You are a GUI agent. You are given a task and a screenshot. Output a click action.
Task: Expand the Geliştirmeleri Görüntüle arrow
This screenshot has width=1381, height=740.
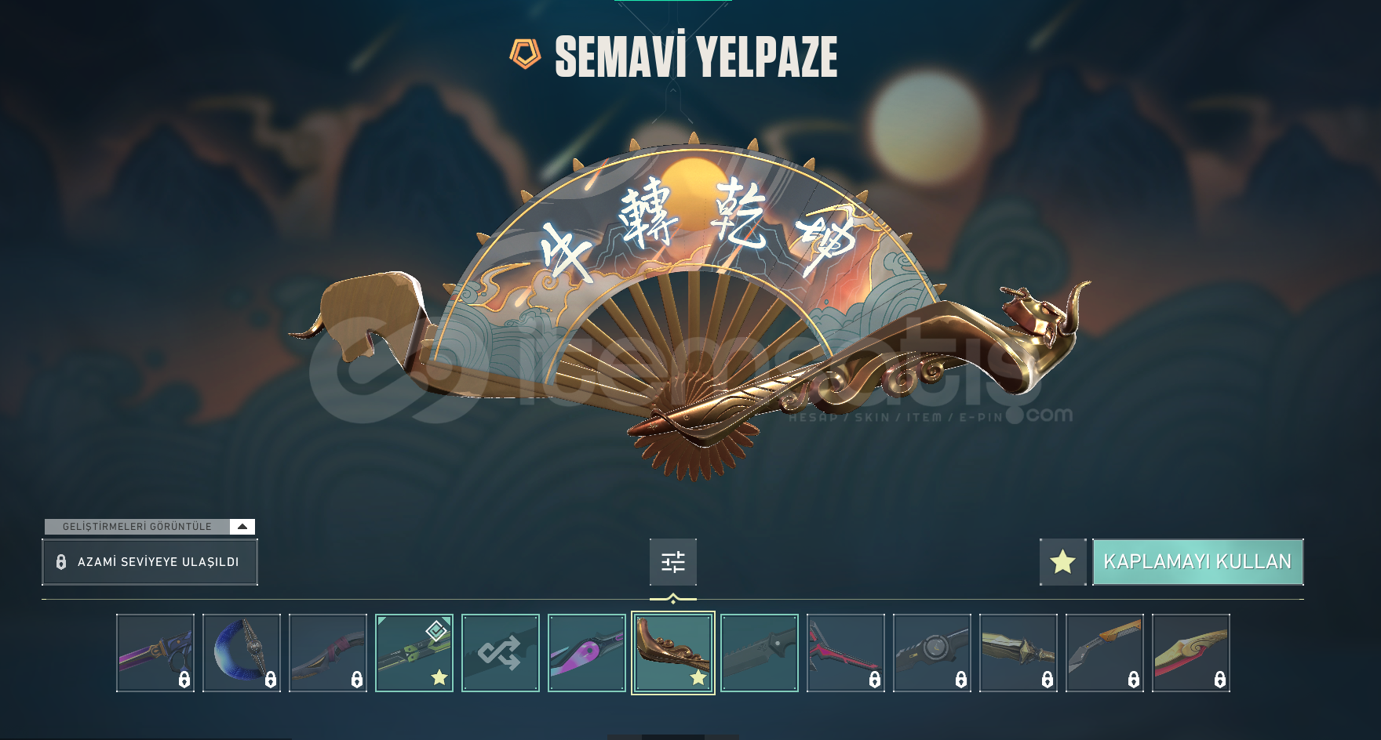click(x=242, y=527)
